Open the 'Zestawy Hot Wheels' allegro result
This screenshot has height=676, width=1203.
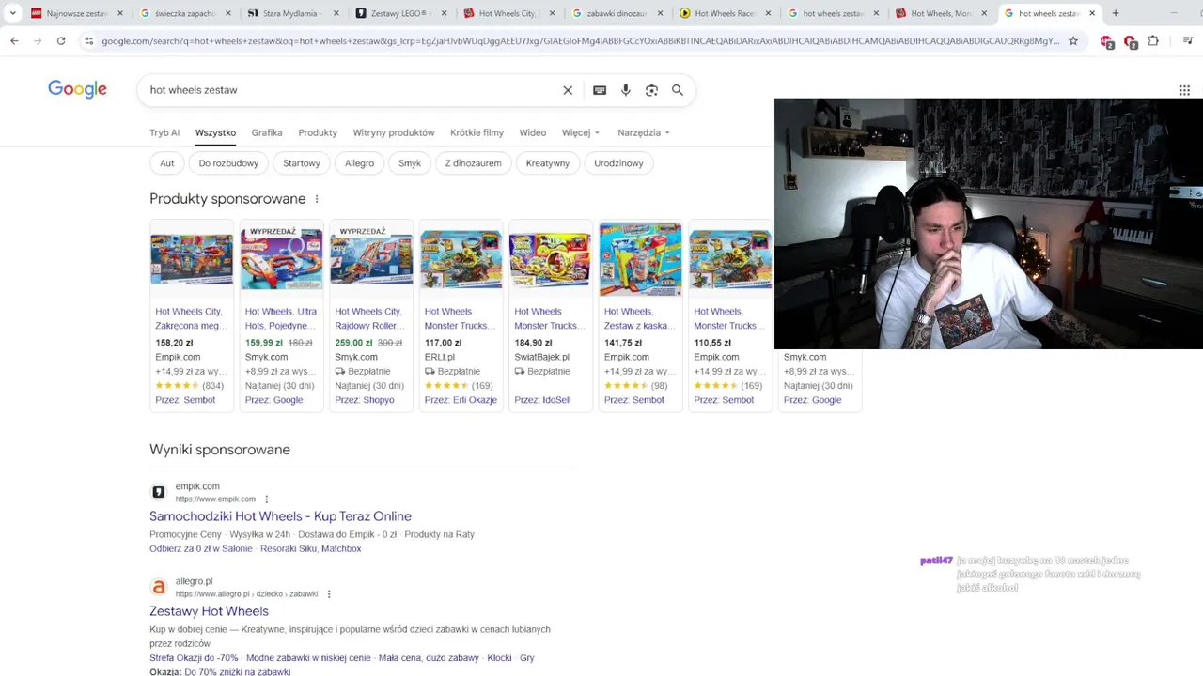pos(209,611)
